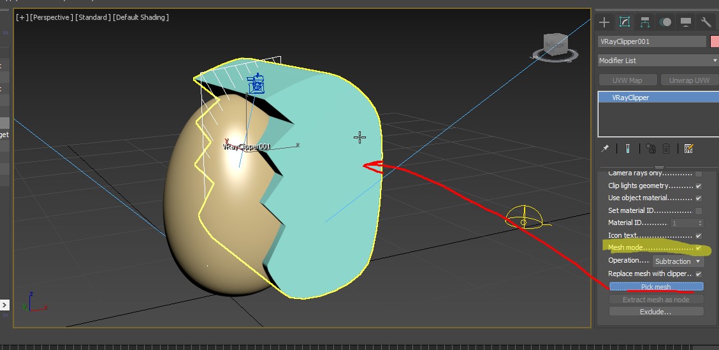Uncheck Clip lights geometry option
Viewport: 719px width, 350px height.
(699, 186)
